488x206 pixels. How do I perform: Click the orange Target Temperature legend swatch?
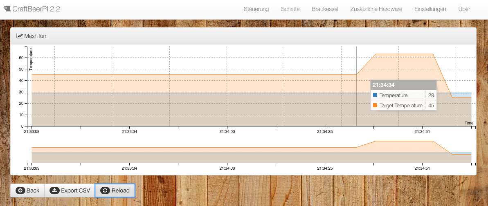pos(375,105)
